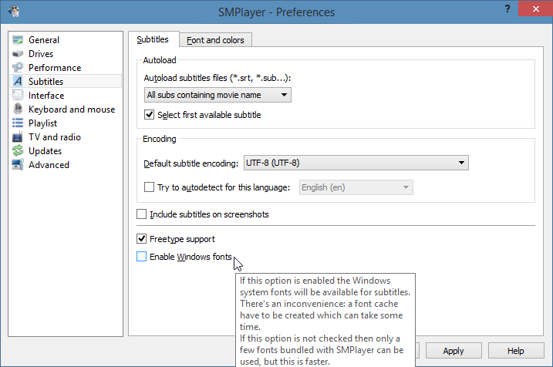Click the Advanced gear icon
The width and height of the screenshot is (553, 367).
coord(18,165)
